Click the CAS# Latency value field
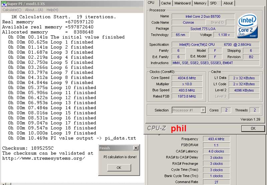 coord(216,151)
